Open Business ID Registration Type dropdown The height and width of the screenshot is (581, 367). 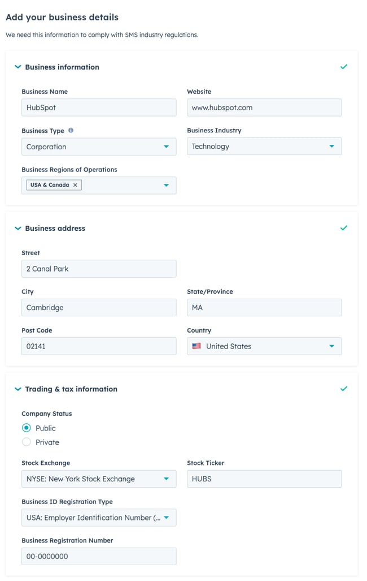point(99,518)
